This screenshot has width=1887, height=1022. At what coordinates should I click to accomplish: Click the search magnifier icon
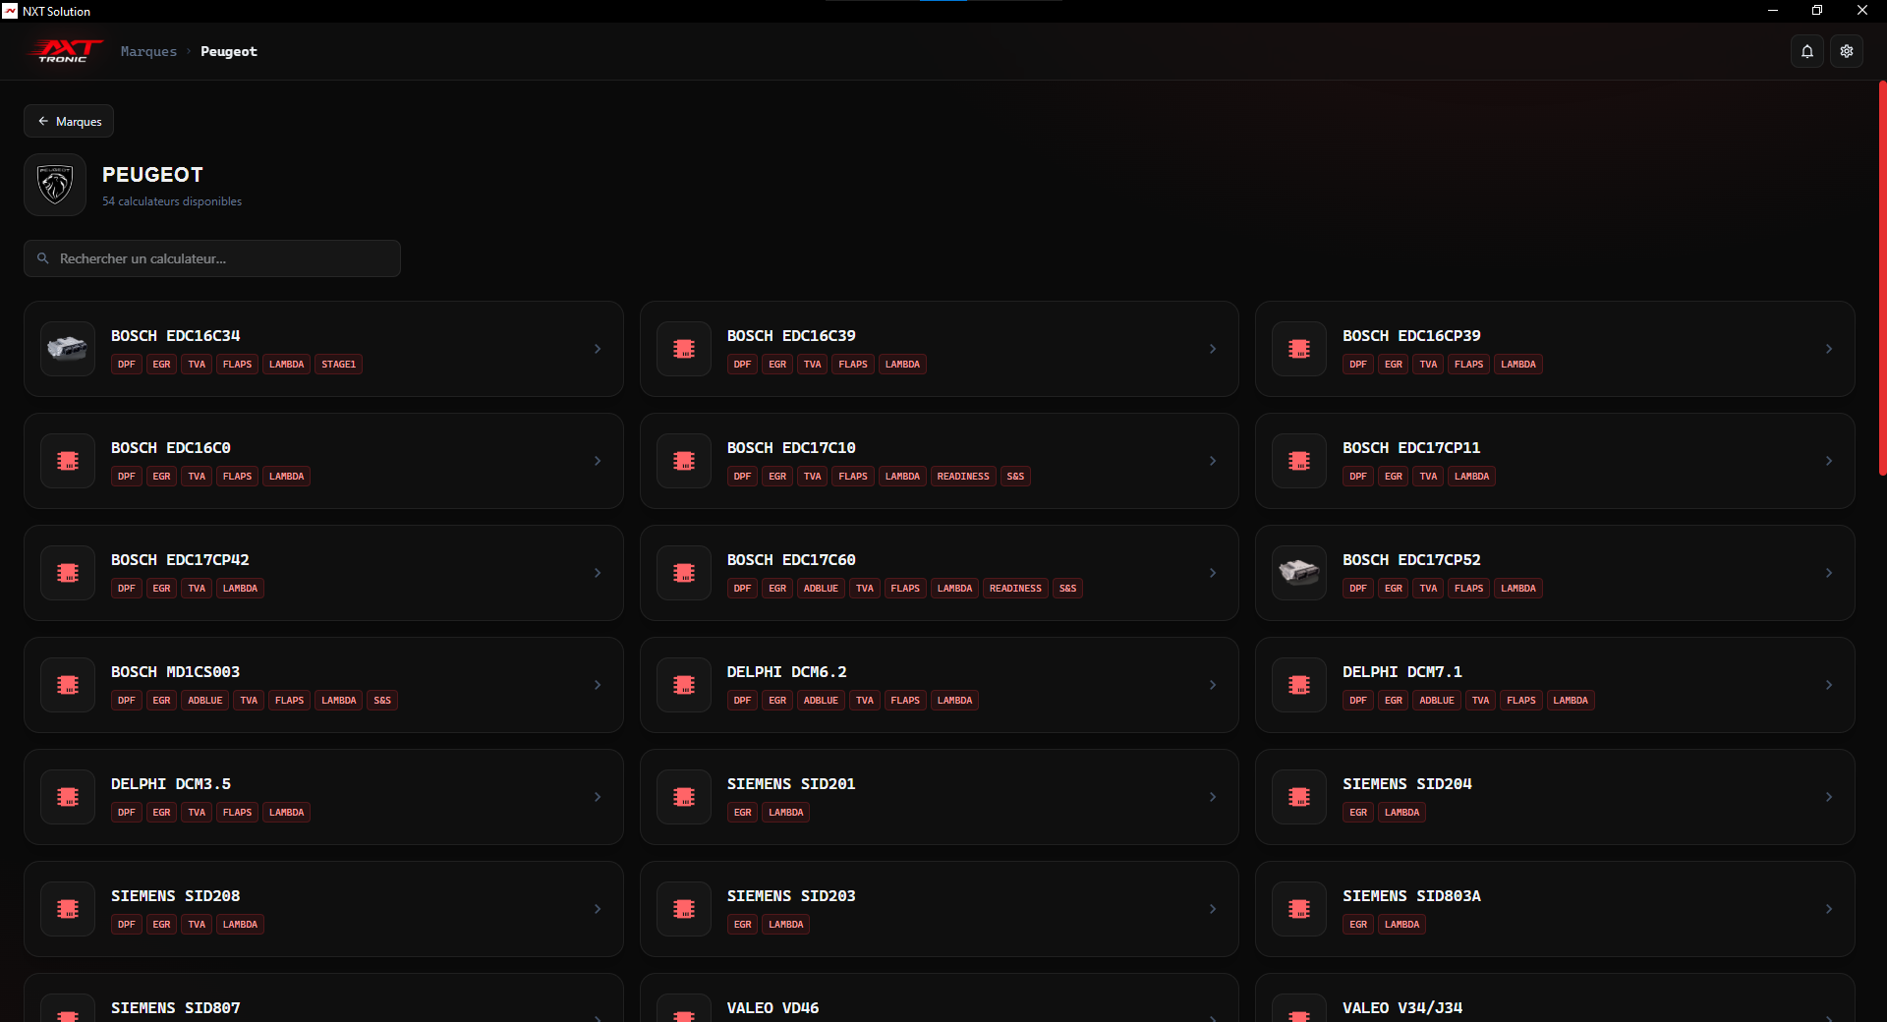(x=43, y=258)
